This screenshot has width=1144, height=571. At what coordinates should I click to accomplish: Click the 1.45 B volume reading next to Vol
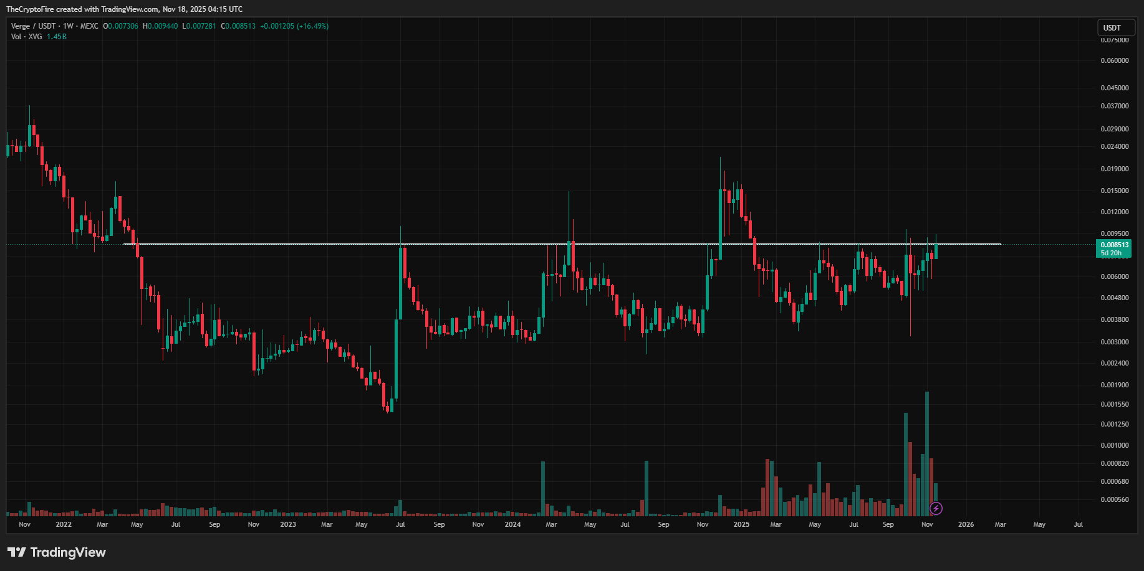pyautogui.click(x=56, y=36)
